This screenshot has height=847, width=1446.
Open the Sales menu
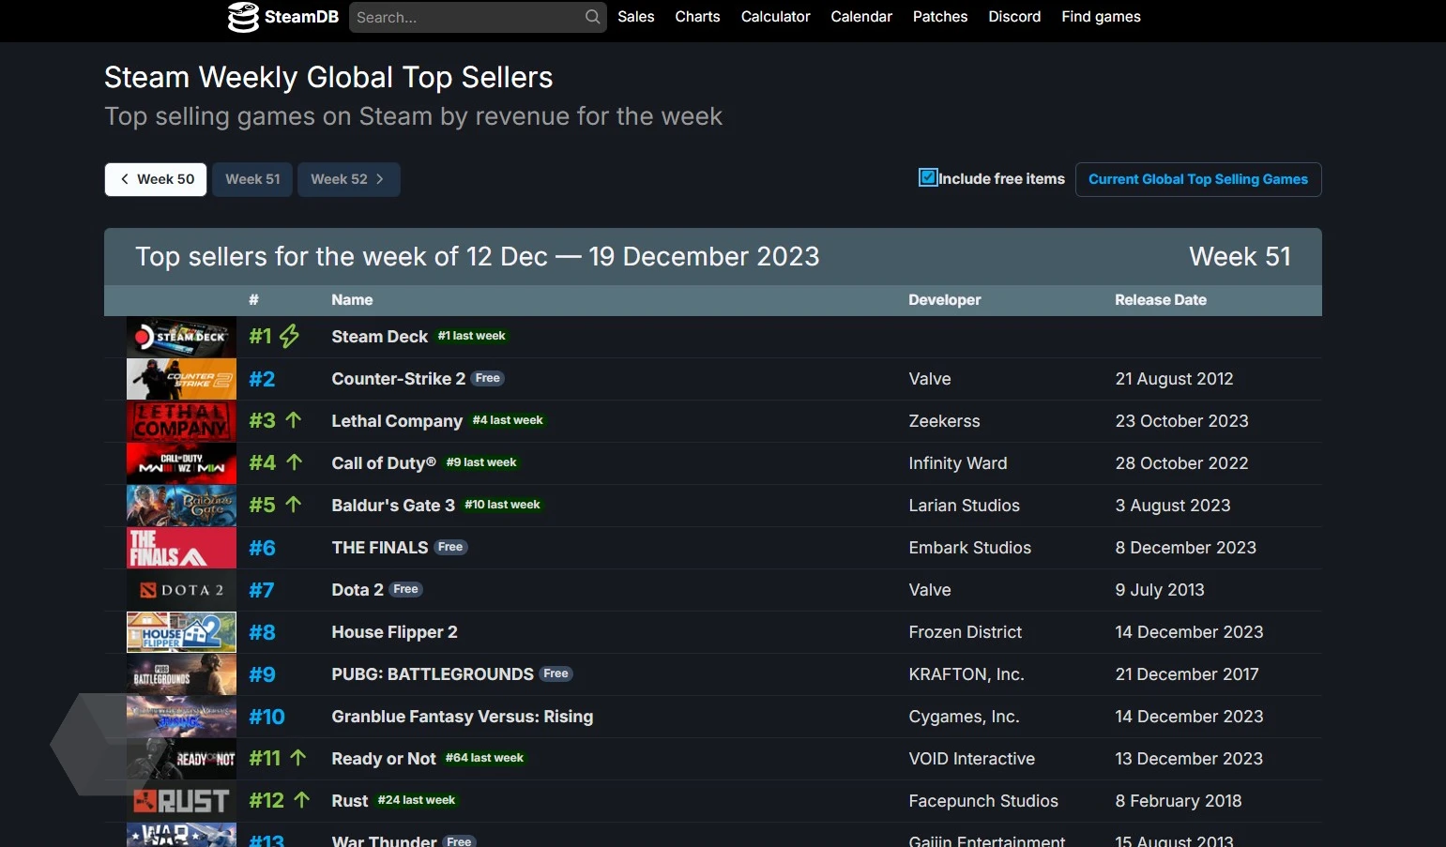(x=635, y=17)
